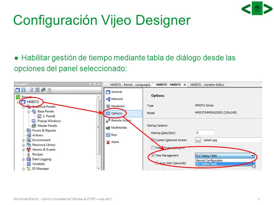Expand the Alarms & Events node

point(23,150)
